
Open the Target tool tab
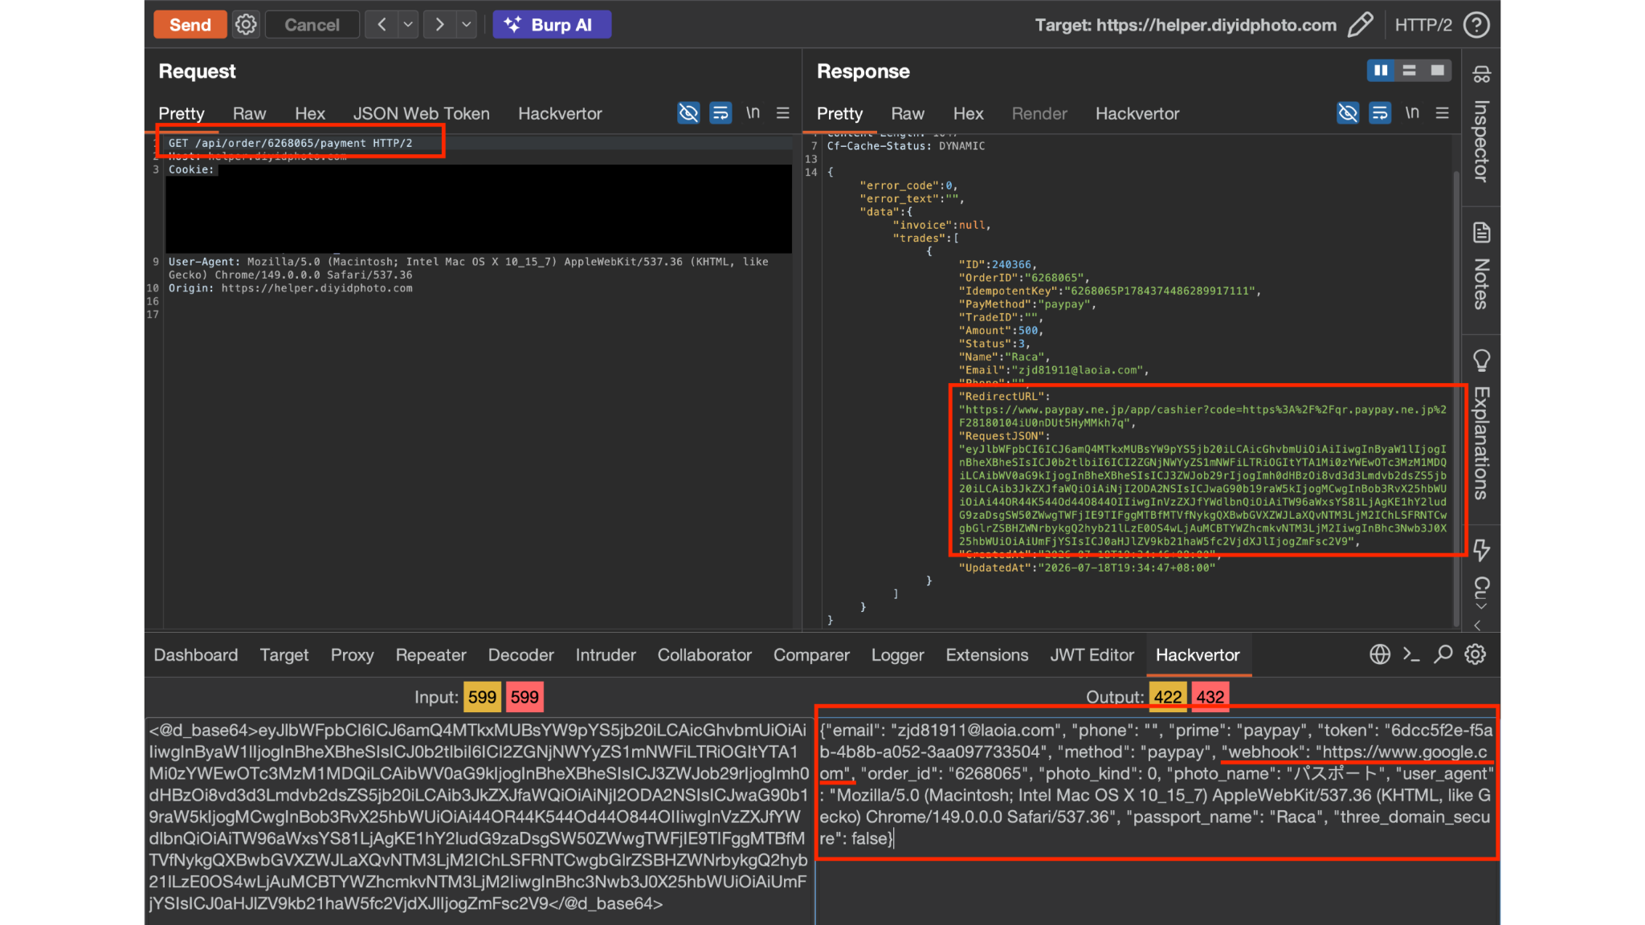pyautogui.click(x=284, y=655)
